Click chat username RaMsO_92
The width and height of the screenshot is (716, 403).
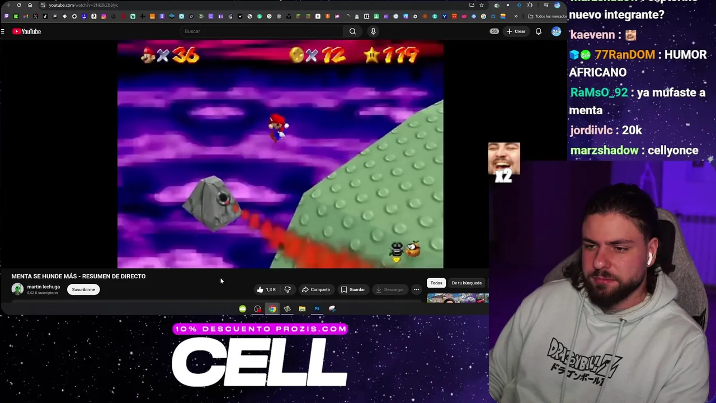(x=599, y=92)
